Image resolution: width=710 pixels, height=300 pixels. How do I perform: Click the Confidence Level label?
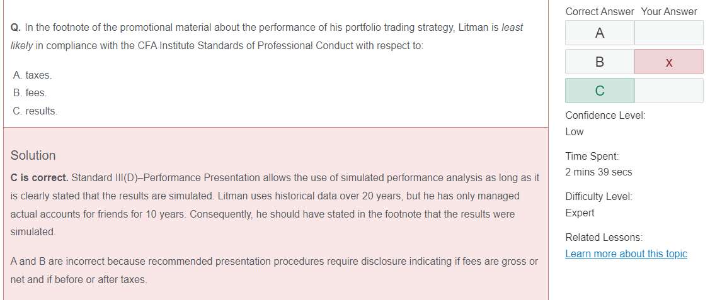[605, 116]
